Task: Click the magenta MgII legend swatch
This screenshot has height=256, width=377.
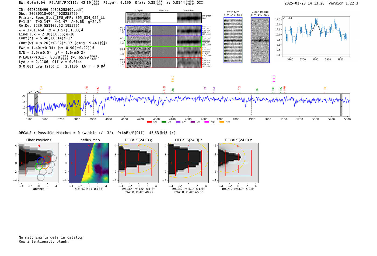Action: point(207,122)
